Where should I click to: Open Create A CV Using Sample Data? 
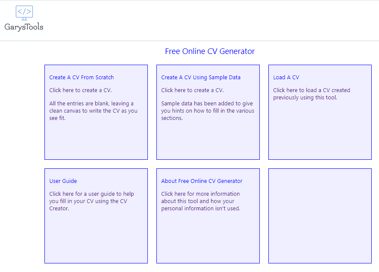pyautogui.click(x=201, y=77)
